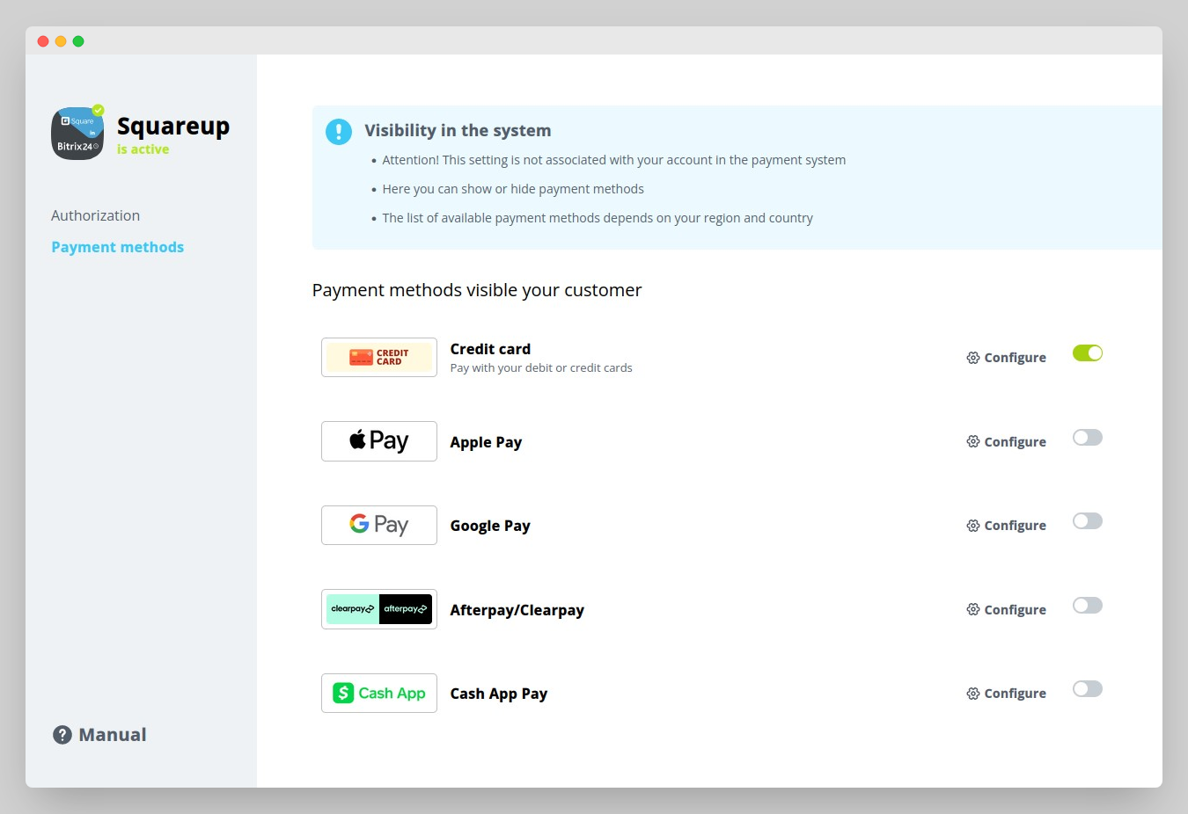Click the Google Pay logo
This screenshot has width=1188, height=814.
(379, 526)
